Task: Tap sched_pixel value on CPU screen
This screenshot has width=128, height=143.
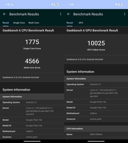Action: pos(32,137)
